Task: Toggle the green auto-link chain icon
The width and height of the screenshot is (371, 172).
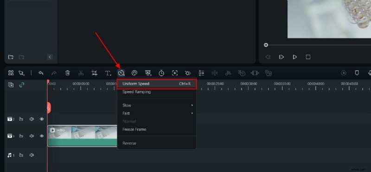Action: pos(21,85)
